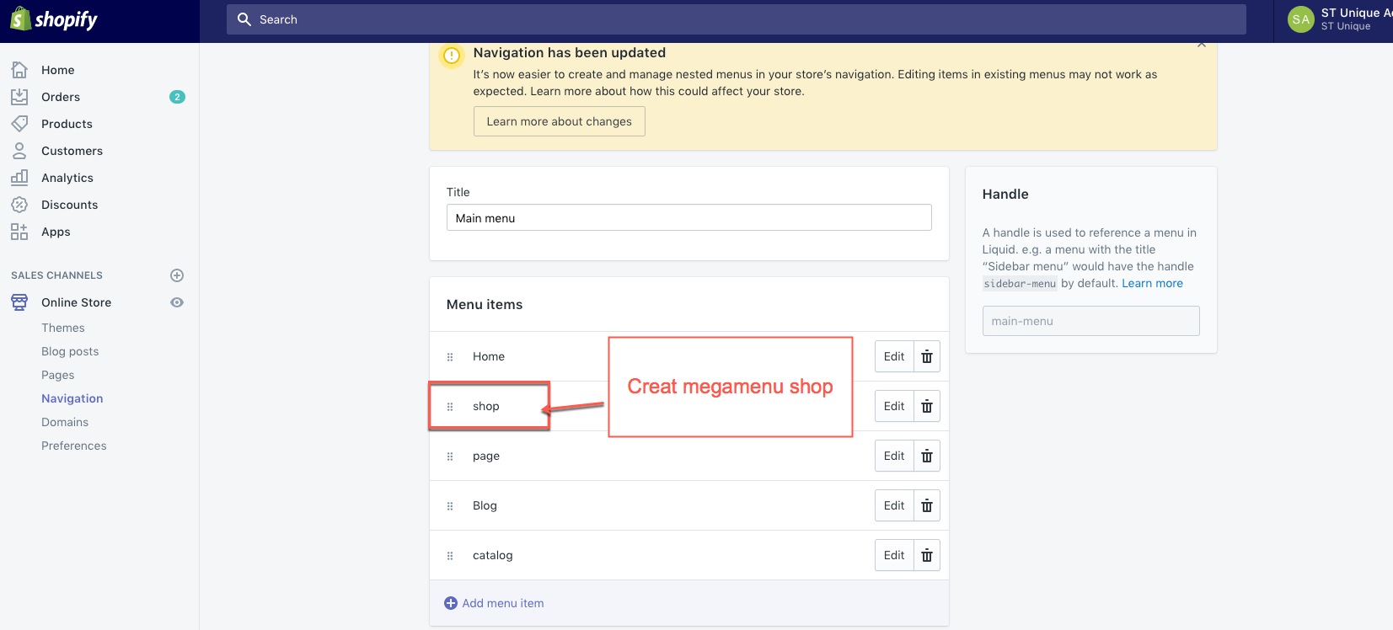Select Online Store sales channel
The height and width of the screenshot is (630, 1393).
[77, 302]
